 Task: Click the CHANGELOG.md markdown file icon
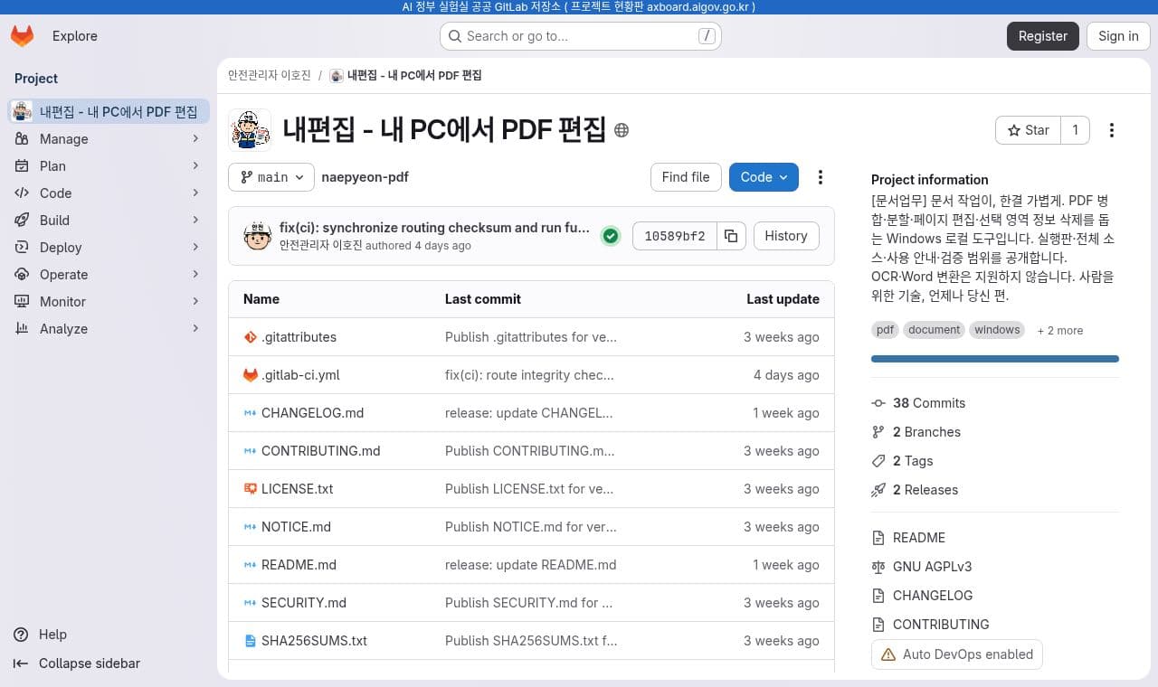pos(251,413)
